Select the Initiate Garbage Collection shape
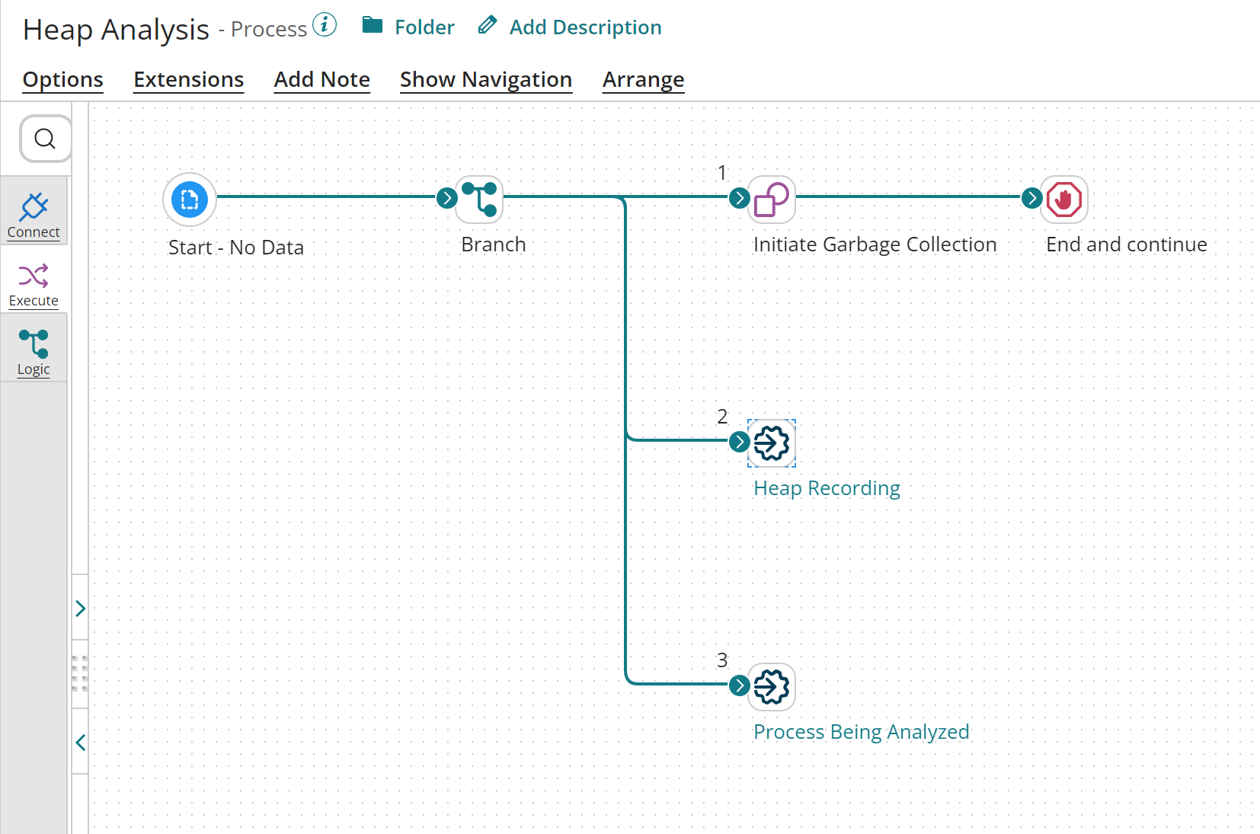Screen dimensions: 1260x834 772,200
